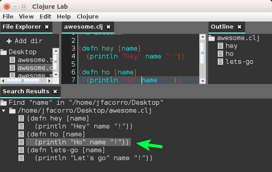Click println "Hey" on editor line 4
Screen dimensions: 272x172
coord(116,56)
